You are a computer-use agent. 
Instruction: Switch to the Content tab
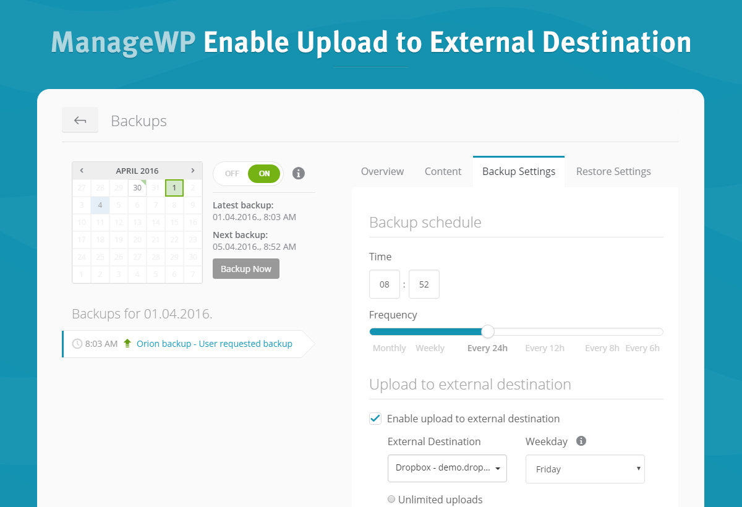tap(443, 171)
